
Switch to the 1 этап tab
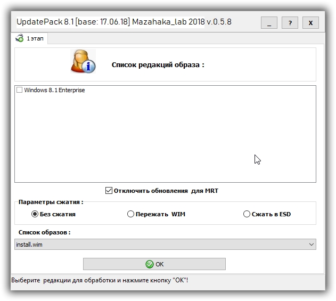[x=30, y=38]
